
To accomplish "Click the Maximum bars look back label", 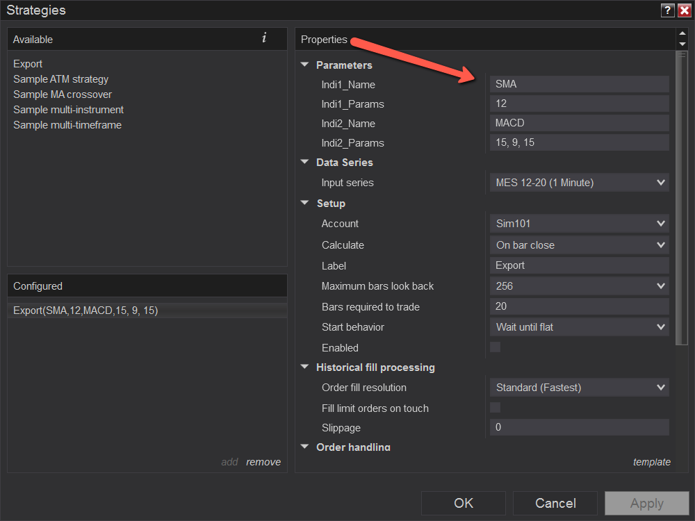I will (x=377, y=286).
